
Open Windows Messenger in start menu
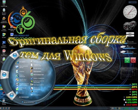pyautogui.click(x=20, y=76)
